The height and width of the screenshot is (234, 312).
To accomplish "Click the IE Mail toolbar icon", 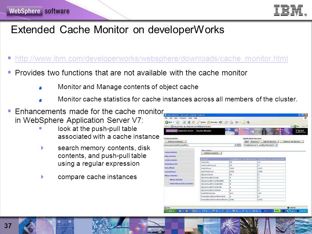I will coord(226,122).
